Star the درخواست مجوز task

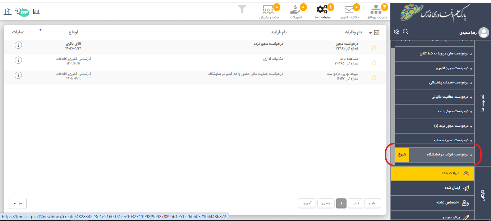click(x=374, y=47)
